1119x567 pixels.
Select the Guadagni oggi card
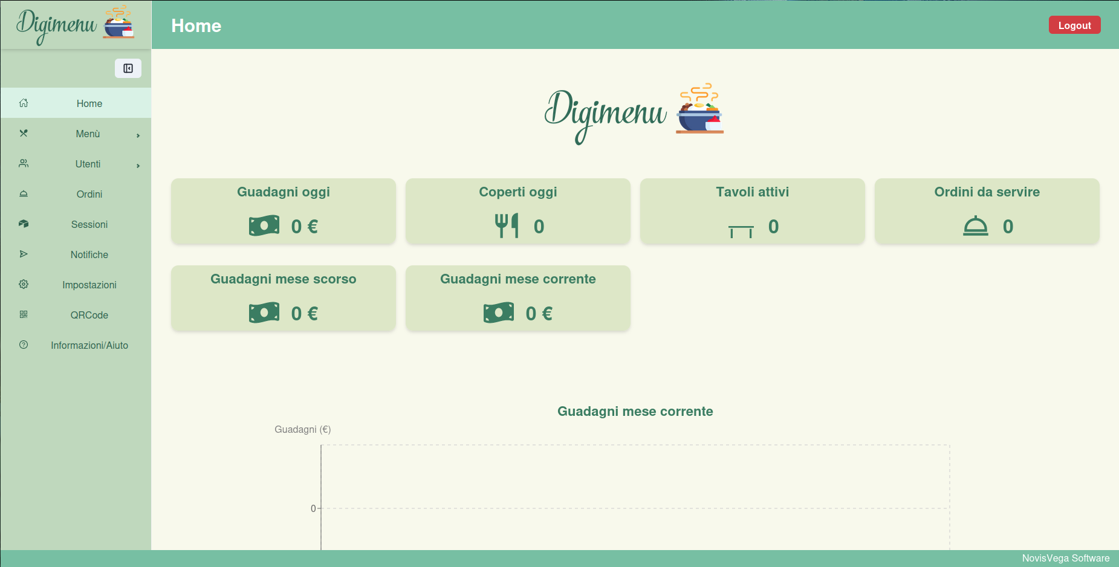point(283,211)
